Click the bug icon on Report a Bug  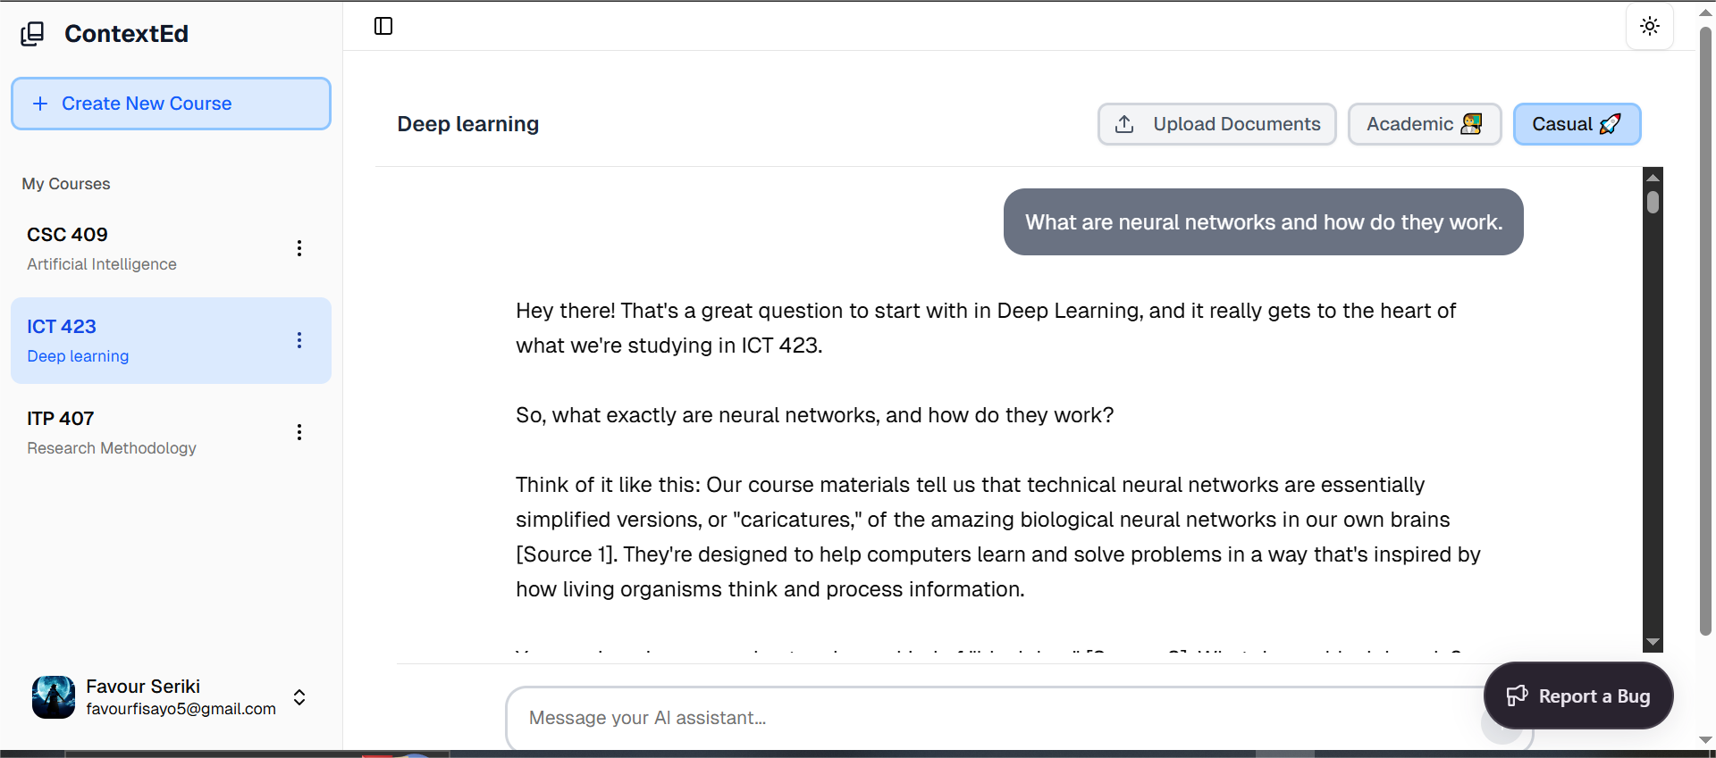coord(1518,696)
